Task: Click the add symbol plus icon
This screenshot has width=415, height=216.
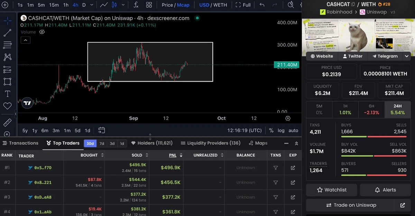Action: coord(5,5)
